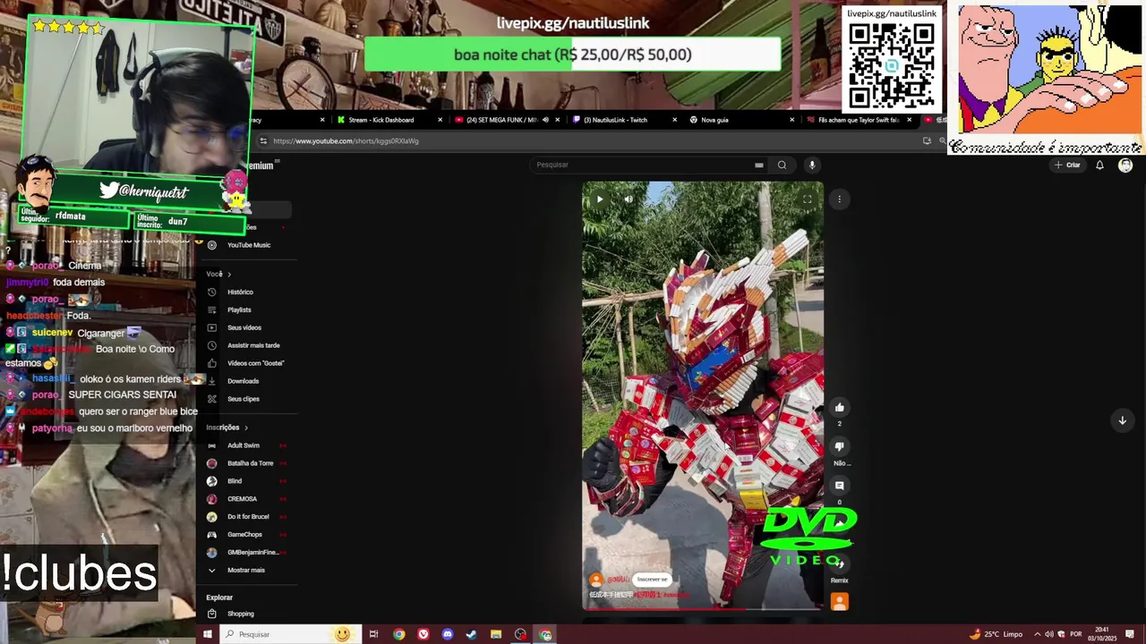Mute the Short's volume
This screenshot has height=644, width=1146.
(629, 199)
